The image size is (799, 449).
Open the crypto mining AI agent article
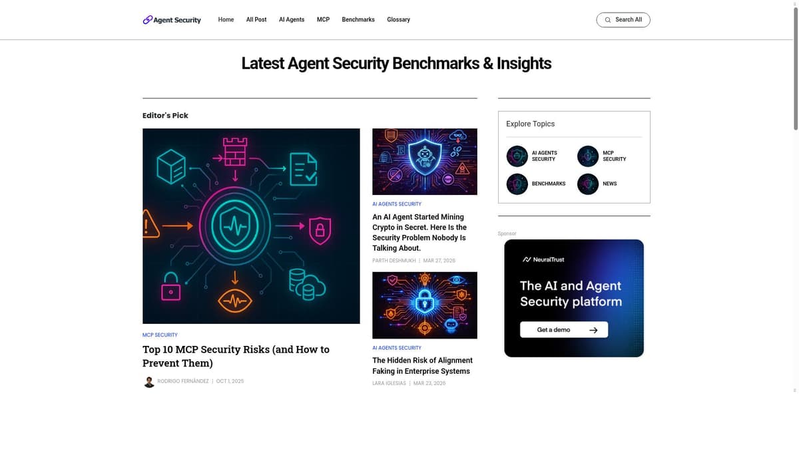coord(419,231)
